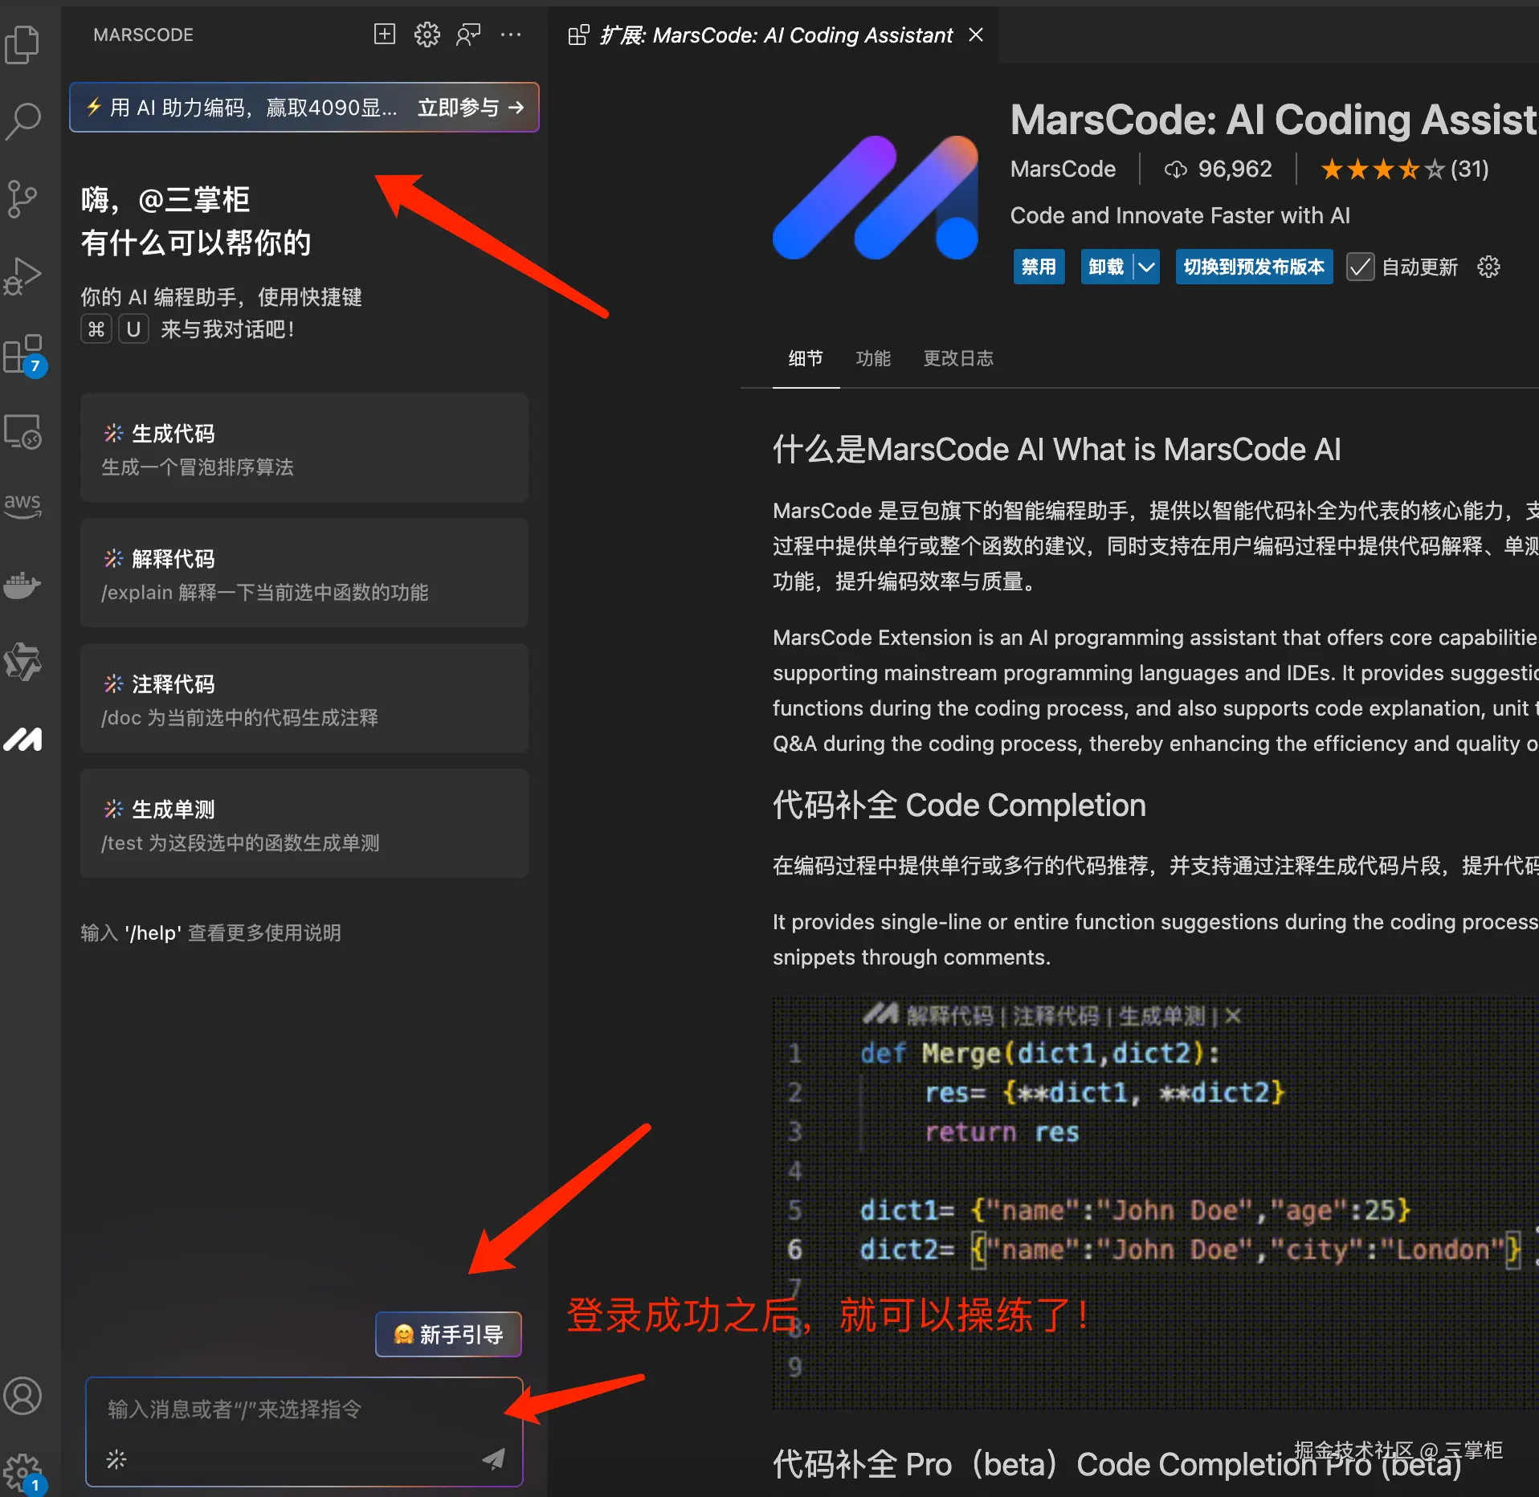Screen dimensions: 1539x1497
Task: Switch to the 功能 tab
Action: (x=873, y=358)
